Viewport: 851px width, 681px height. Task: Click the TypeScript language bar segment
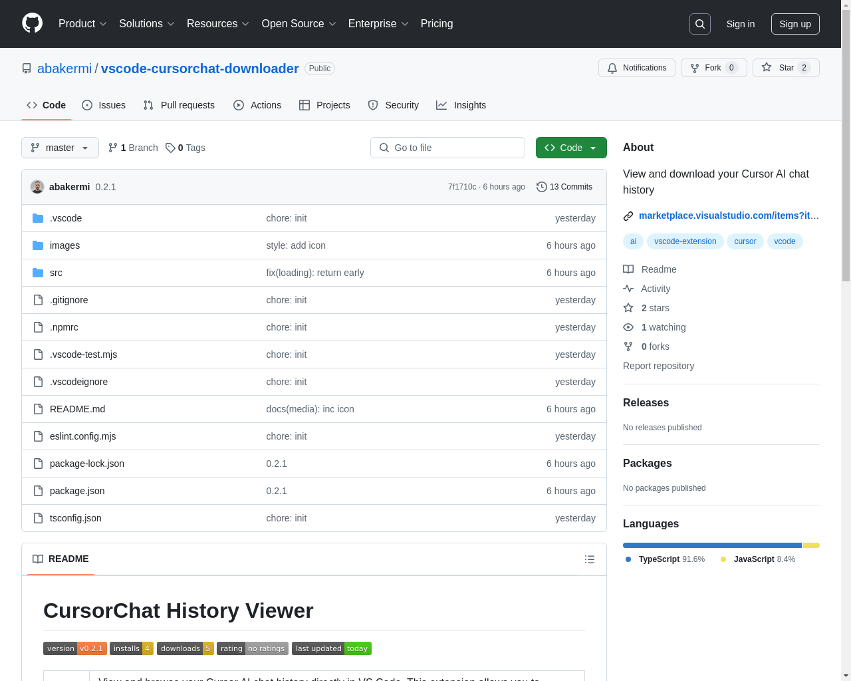pos(712,545)
